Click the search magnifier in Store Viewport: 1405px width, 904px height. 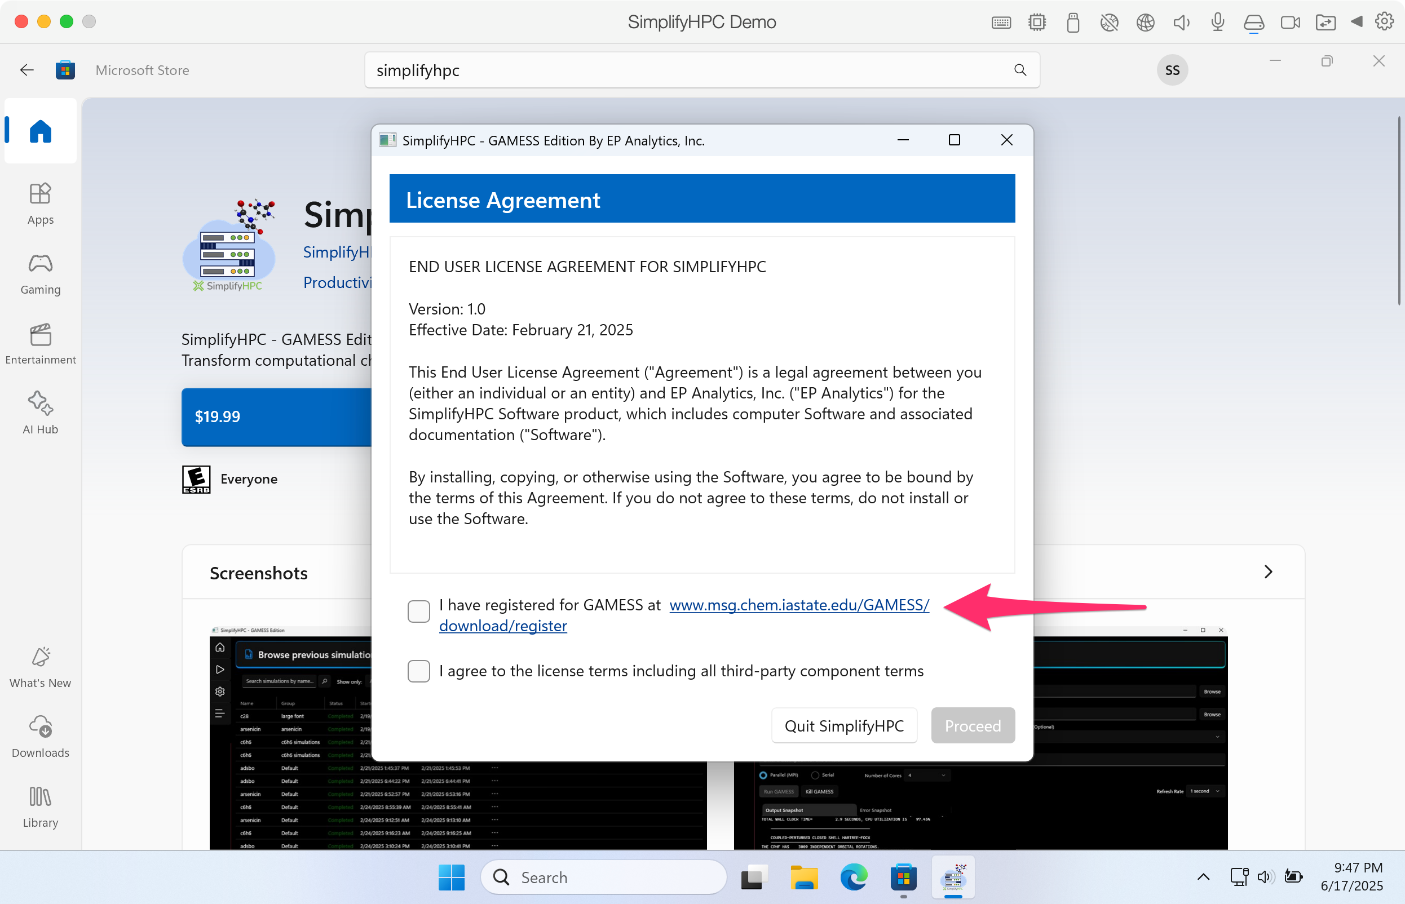pos(1020,70)
